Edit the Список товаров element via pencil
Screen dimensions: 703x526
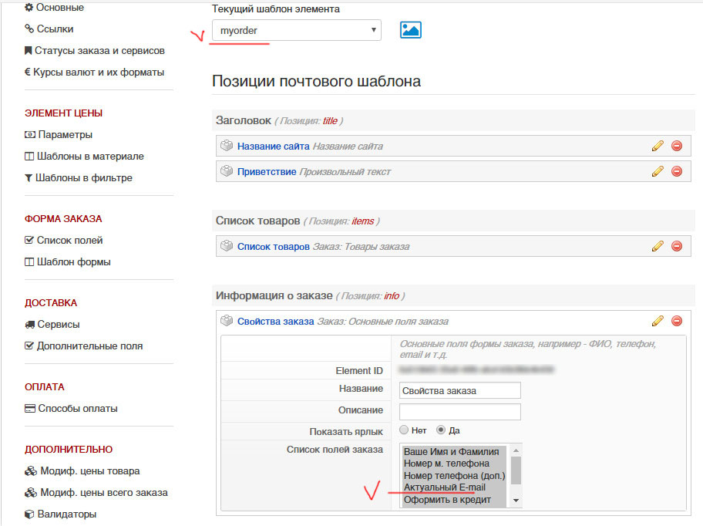click(x=658, y=246)
